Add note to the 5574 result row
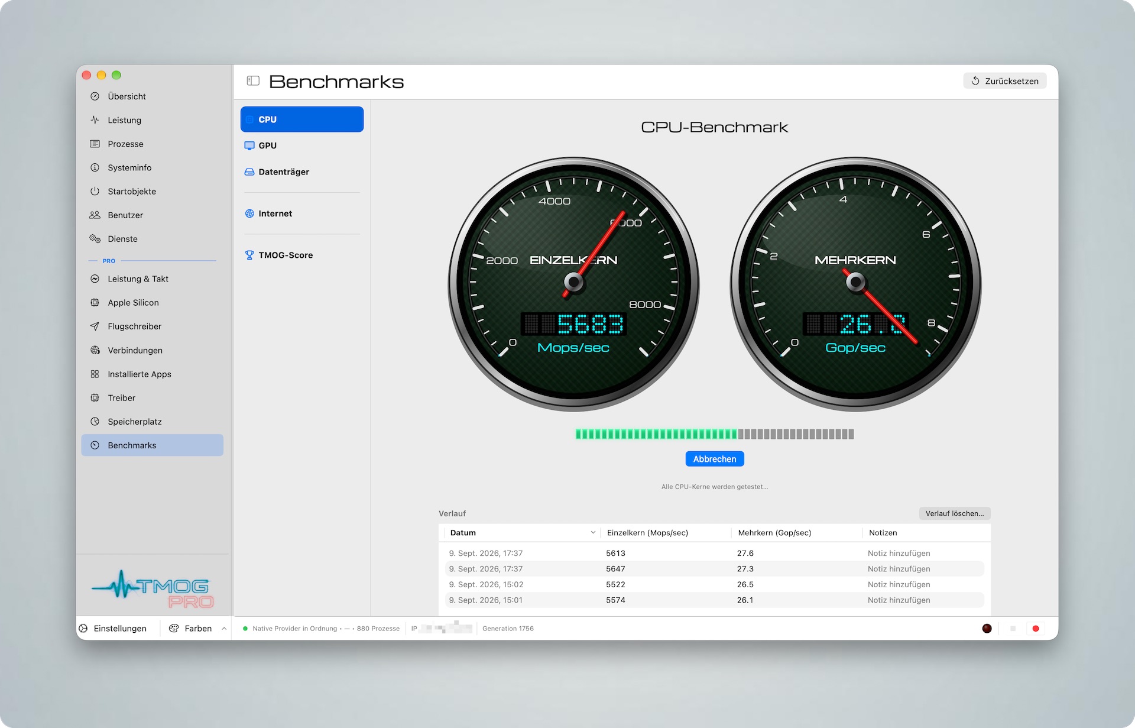1135x728 pixels. (899, 600)
